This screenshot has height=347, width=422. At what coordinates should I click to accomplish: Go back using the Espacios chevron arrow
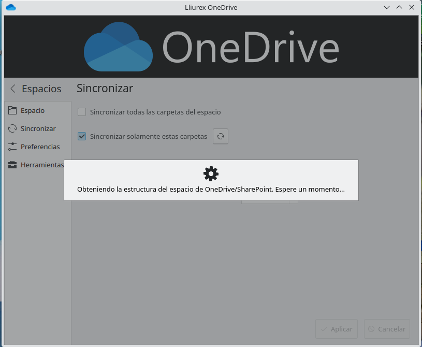13,89
